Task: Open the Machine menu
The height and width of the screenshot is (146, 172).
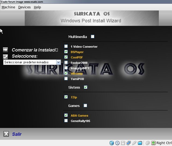Action: pyautogui.click(x=8, y=7)
